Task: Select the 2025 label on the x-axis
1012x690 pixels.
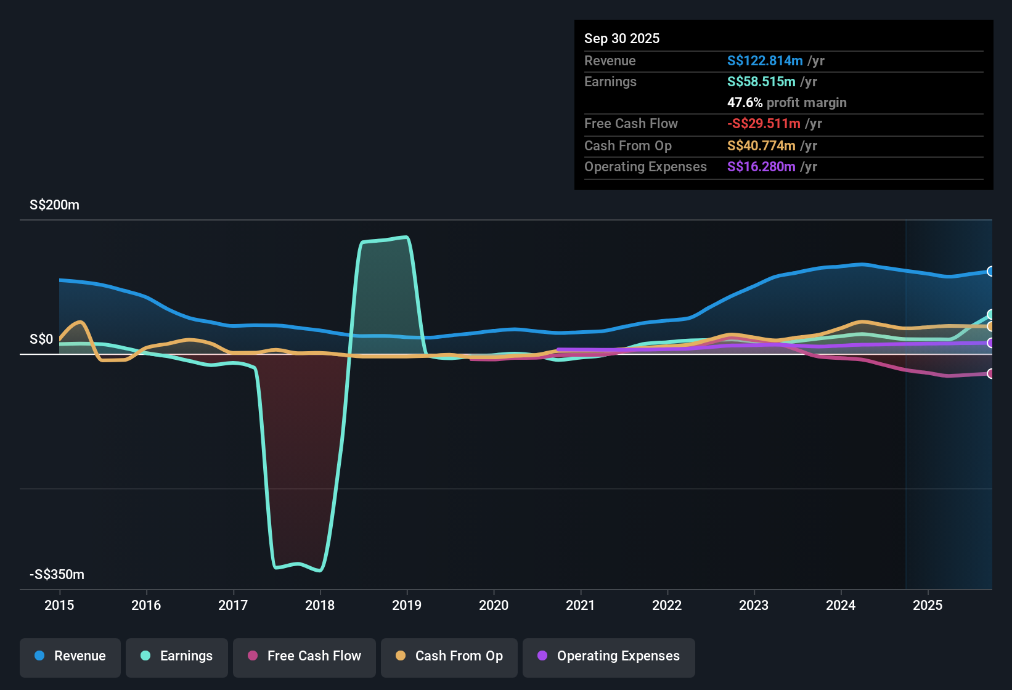Action: (x=928, y=606)
